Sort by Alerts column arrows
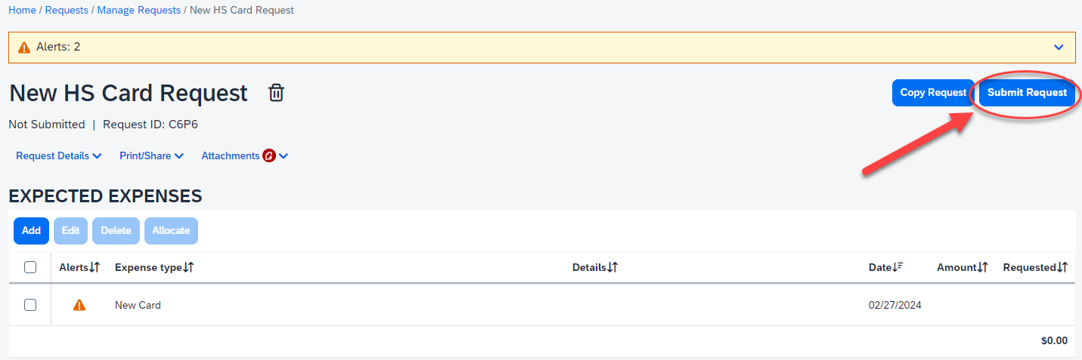The width and height of the screenshot is (1082, 360). (95, 267)
